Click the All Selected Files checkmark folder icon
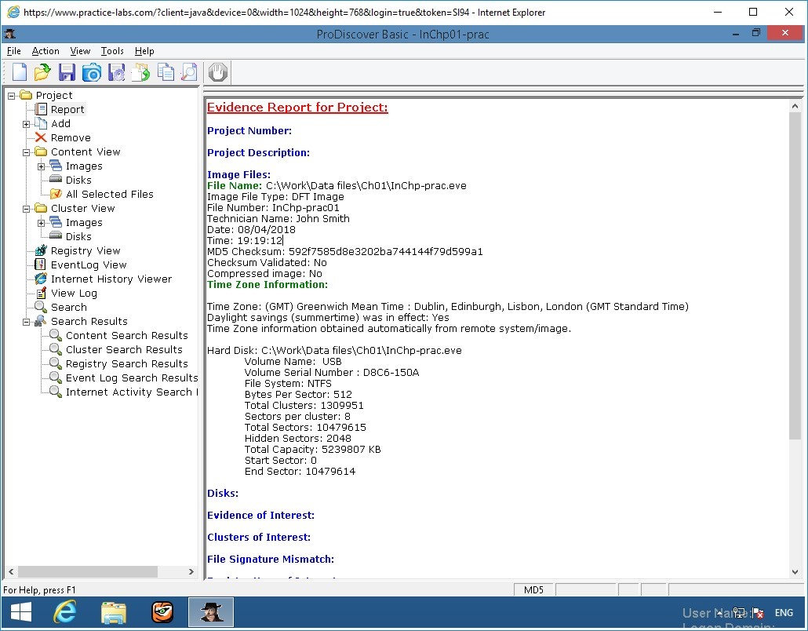Viewport: 808px width, 631px height. (56, 195)
